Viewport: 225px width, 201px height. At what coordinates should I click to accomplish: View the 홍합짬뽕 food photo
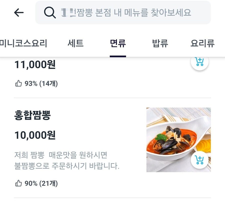click(179, 140)
